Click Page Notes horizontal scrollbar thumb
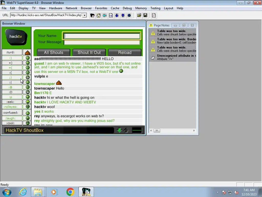262x197 pixels. (x=157, y=131)
